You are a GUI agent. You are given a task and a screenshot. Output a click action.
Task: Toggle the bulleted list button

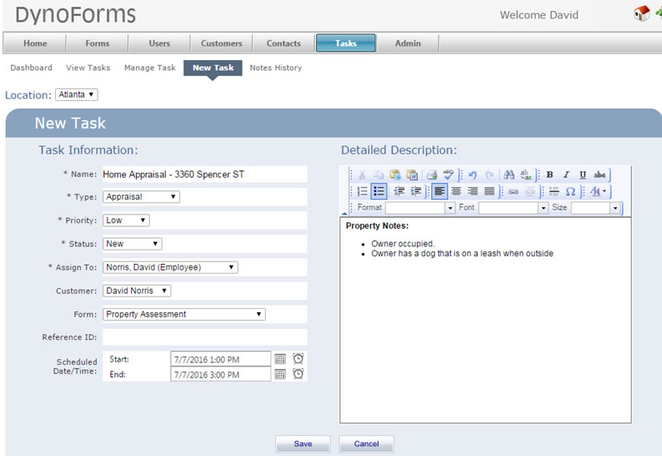pyautogui.click(x=379, y=191)
